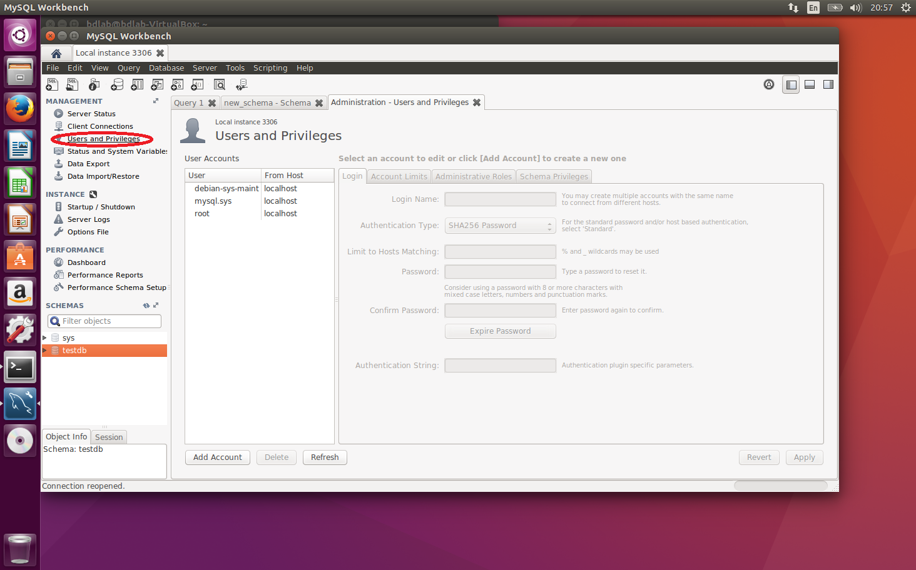Close the new_schema - Schema tab
This screenshot has height=570, width=916.
point(319,103)
